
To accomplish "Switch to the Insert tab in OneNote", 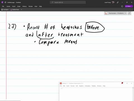I will point(14,6).
